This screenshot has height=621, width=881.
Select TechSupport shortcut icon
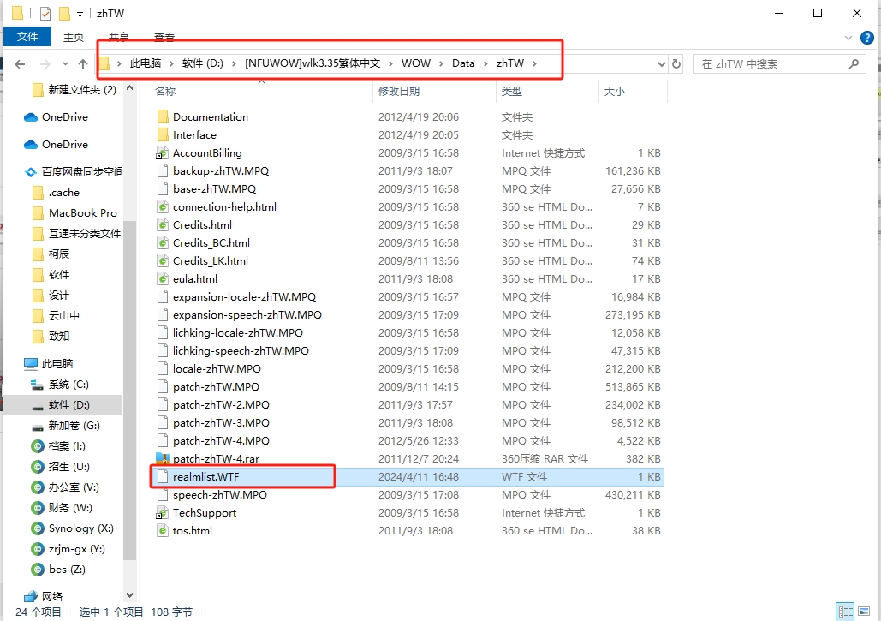163,512
